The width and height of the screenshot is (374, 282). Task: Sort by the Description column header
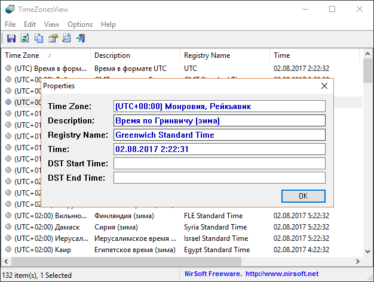[135, 55]
